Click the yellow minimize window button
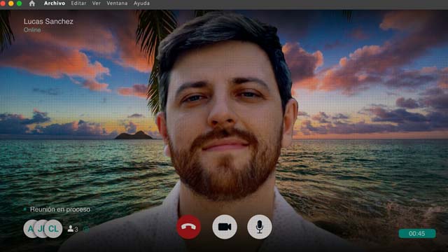This screenshot has width=448, height=252. [x=11, y=3]
